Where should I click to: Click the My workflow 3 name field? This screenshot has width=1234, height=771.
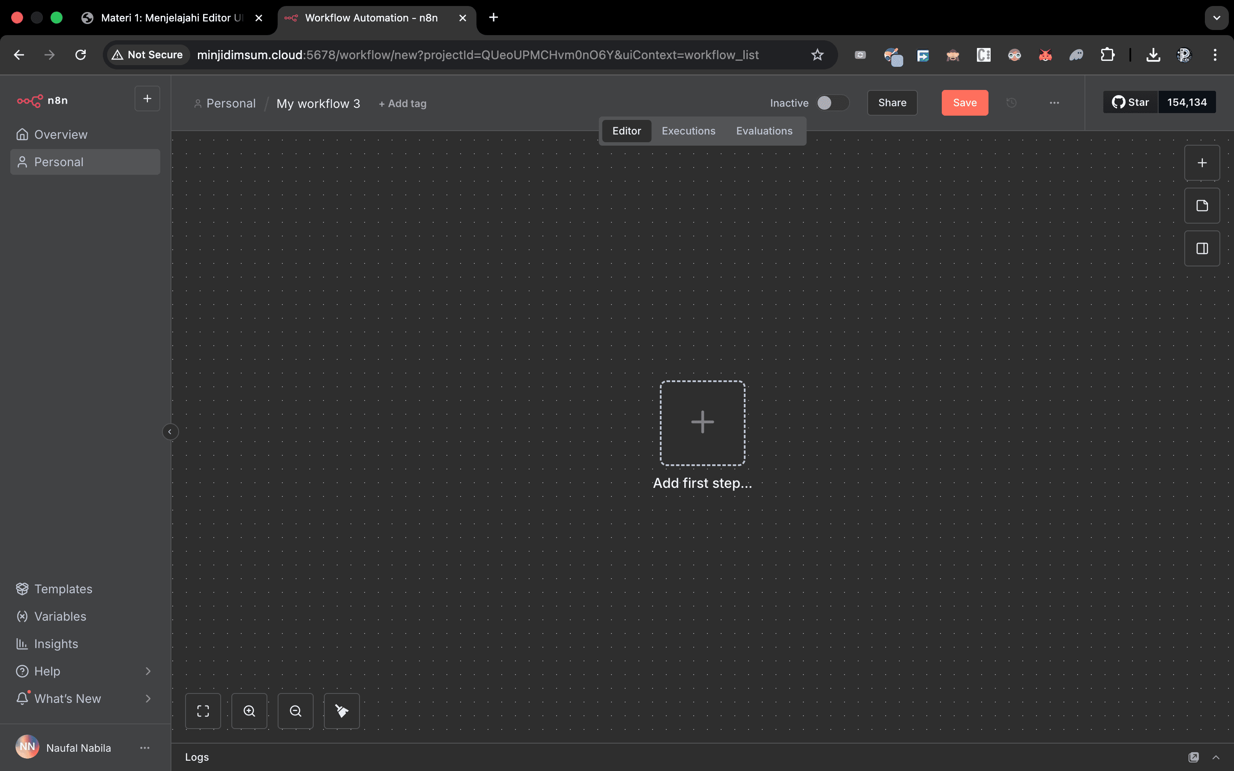pos(318,104)
